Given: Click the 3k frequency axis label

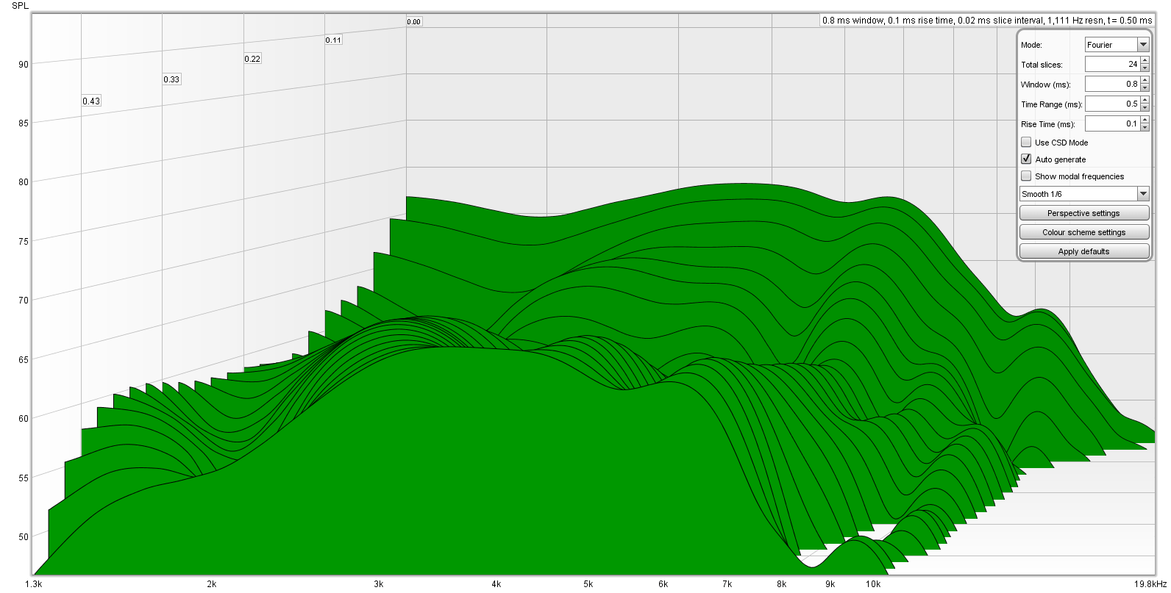Looking at the screenshot, I should 378,584.
